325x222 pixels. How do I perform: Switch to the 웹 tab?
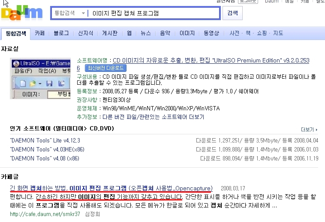point(129,33)
